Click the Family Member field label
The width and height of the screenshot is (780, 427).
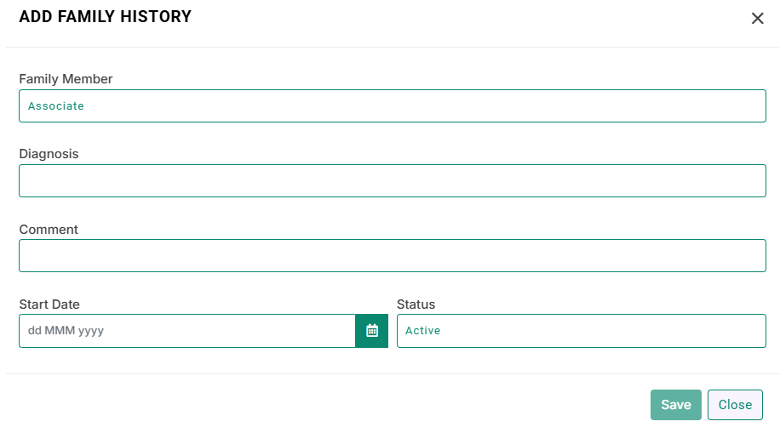pos(66,79)
